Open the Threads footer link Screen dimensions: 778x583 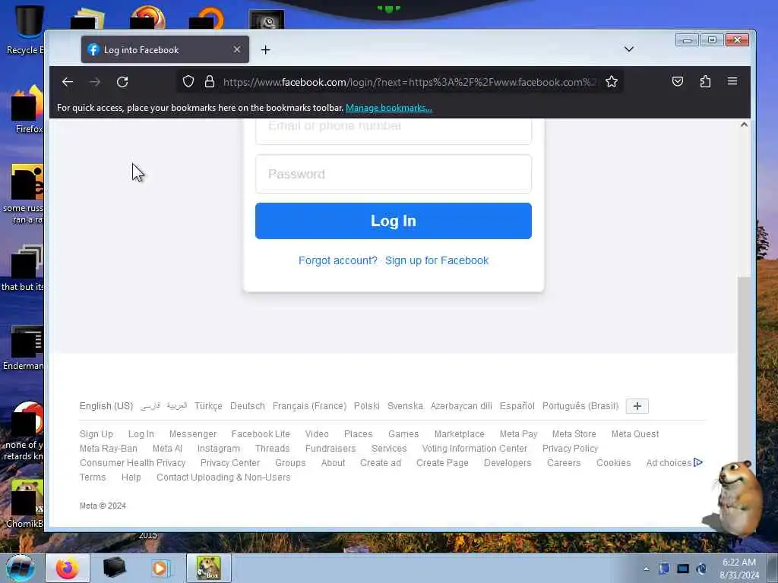coord(273,449)
